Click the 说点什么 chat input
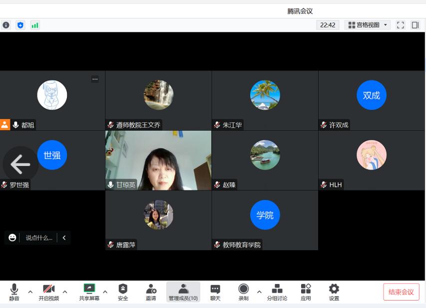 [x=39, y=238]
